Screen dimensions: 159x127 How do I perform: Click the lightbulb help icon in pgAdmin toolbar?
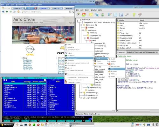[140, 15]
